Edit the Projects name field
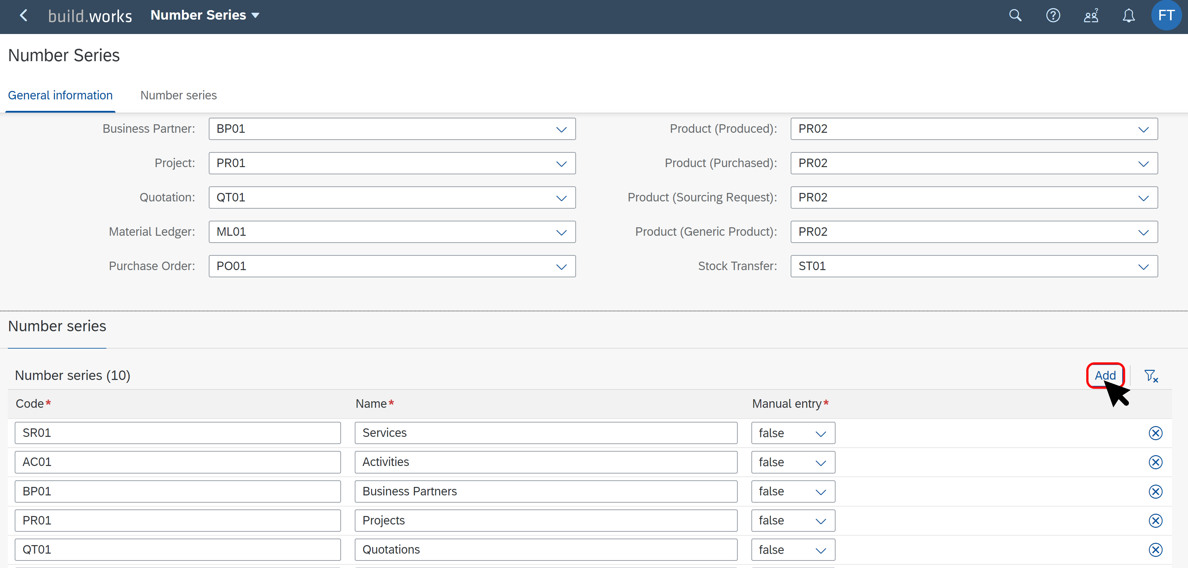Image resolution: width=1188 pixels, height=568 pixels. tap(546, 521)
